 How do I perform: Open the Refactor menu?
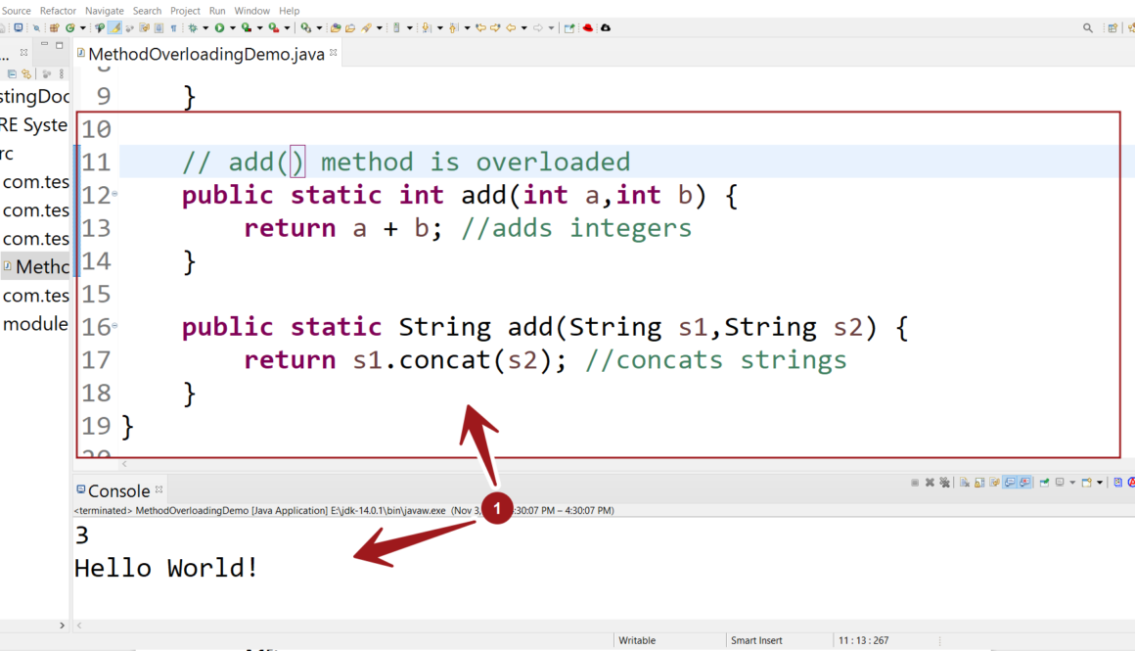[58, 11]
